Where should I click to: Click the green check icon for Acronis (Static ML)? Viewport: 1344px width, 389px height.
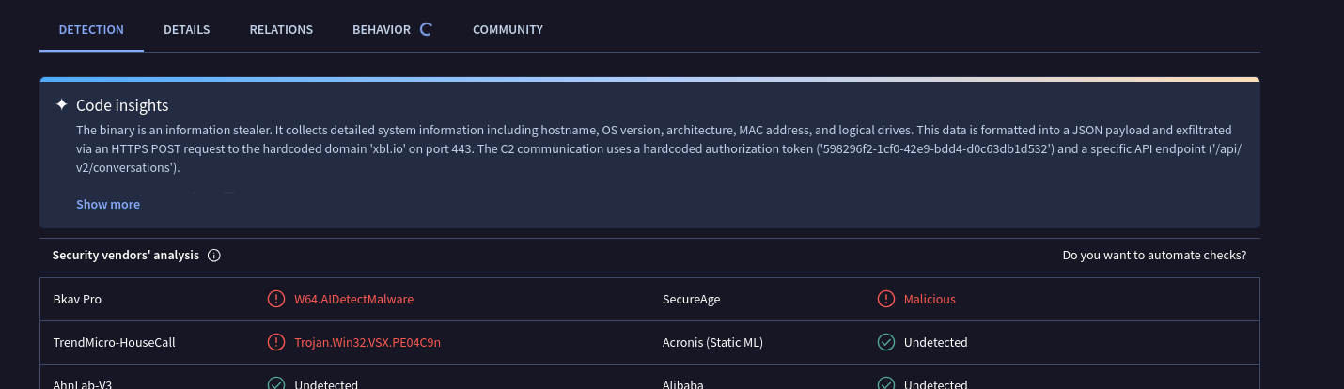pos(885,342)
